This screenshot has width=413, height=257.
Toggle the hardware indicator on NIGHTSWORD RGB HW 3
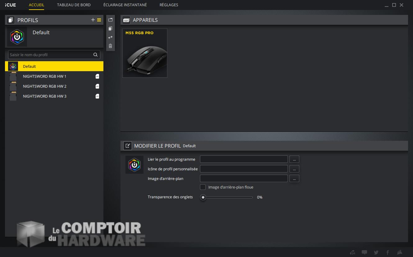97,96
